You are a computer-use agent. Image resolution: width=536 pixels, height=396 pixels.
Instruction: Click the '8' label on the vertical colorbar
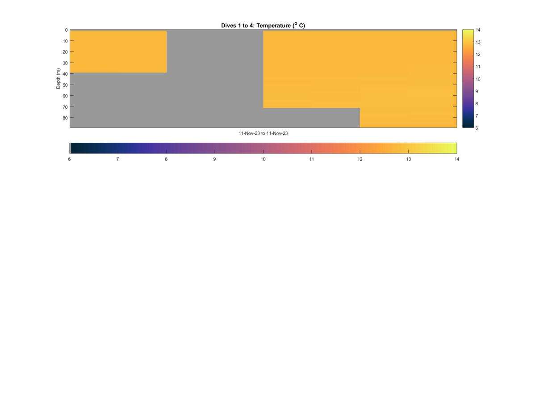[476, 103]
